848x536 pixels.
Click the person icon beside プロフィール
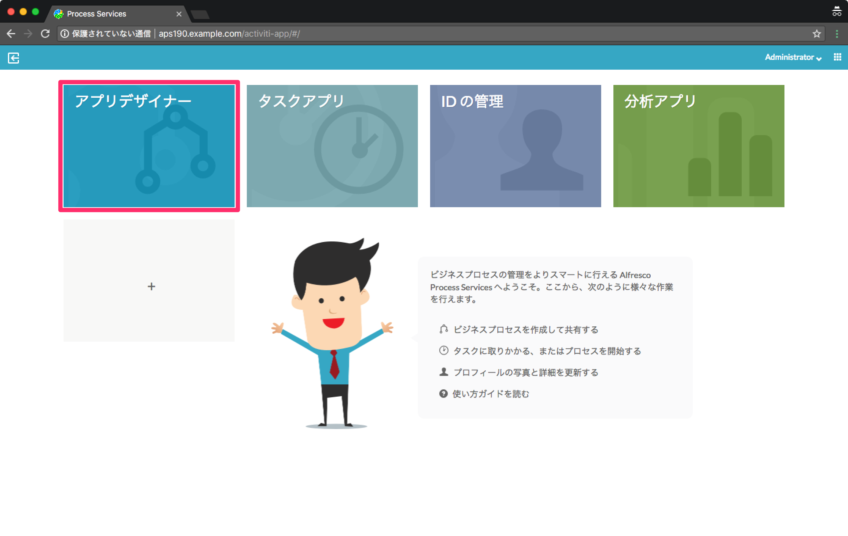(x=444, y=372)
